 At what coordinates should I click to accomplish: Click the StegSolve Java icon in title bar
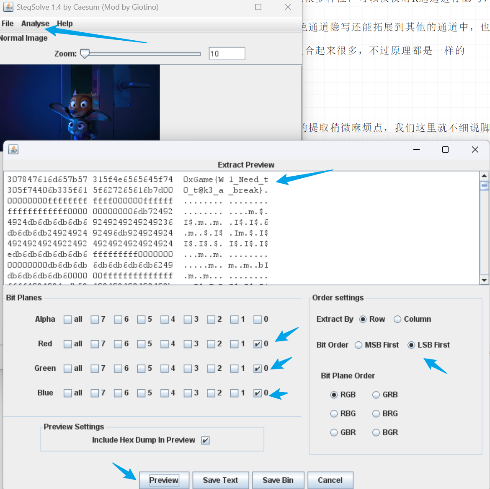8,7
